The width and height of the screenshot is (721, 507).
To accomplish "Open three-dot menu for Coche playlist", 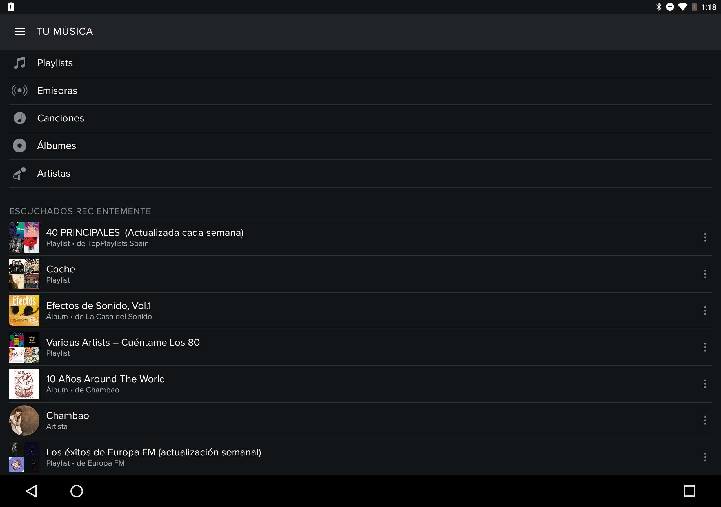I will 705,274.
